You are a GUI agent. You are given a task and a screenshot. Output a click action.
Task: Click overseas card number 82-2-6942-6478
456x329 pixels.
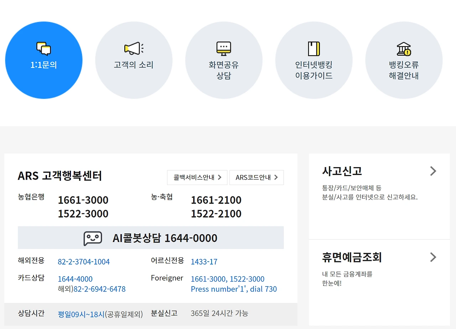coord(99,289)
